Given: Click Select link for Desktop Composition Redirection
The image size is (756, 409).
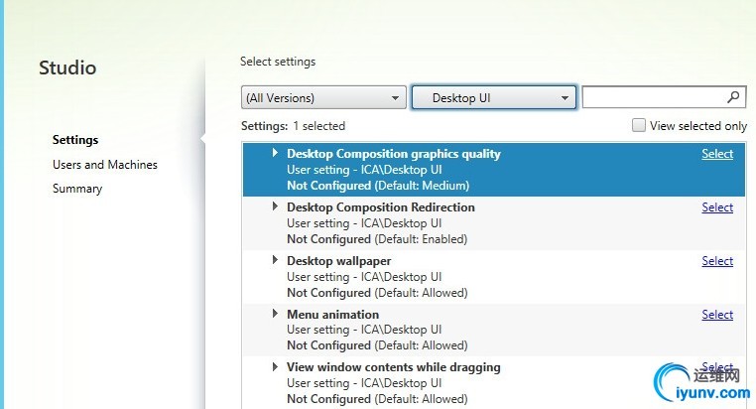Looking at the screenshot, I should [717, 207].
